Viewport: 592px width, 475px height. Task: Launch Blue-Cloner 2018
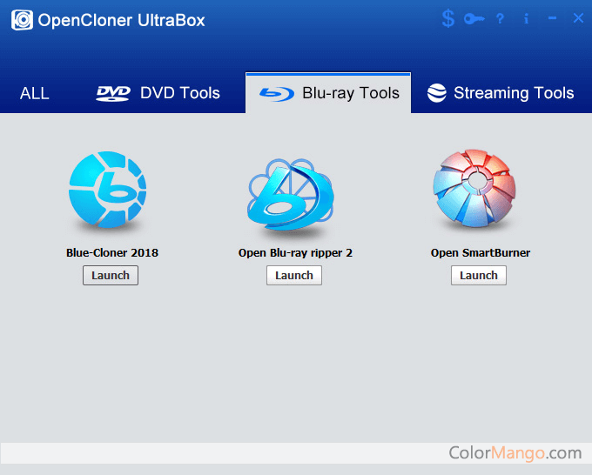point(111,276)
